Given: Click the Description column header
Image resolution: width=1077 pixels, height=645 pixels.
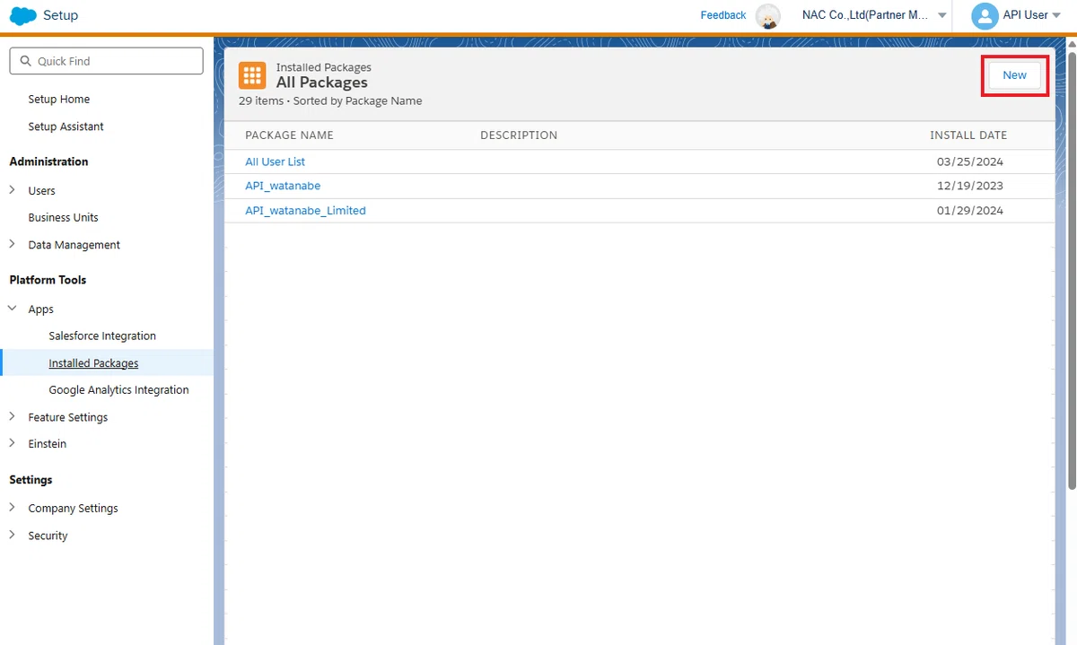Looking at the screenshot, I should [519, 135].
